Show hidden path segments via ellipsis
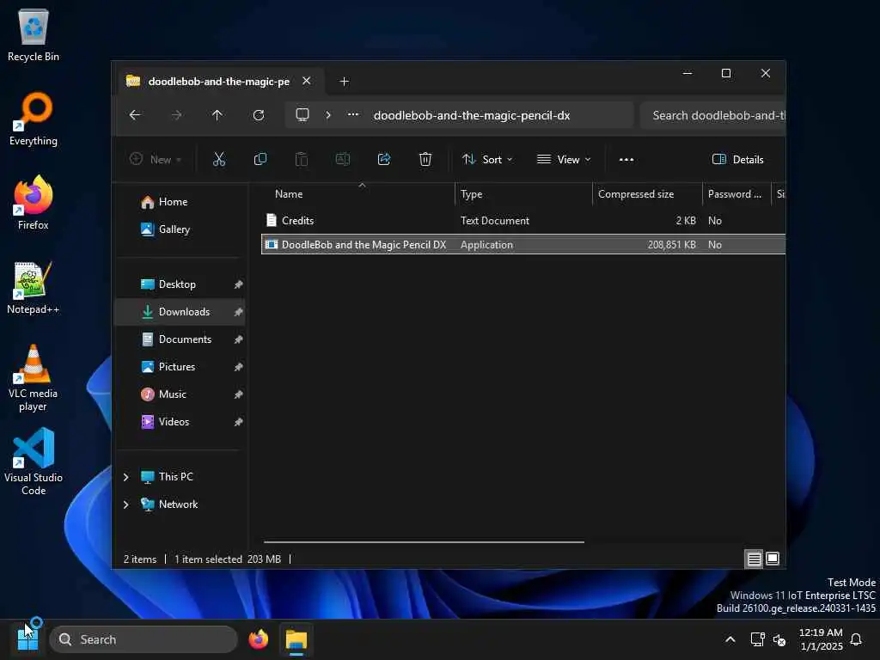880x660 pixels. pyautogui.click(x=353, y=114)
